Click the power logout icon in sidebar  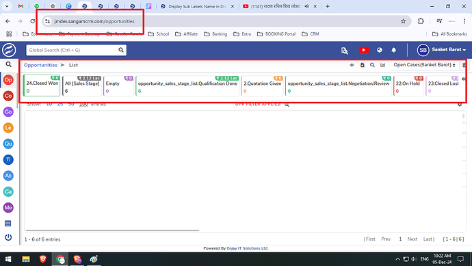(x=8, y=237)
